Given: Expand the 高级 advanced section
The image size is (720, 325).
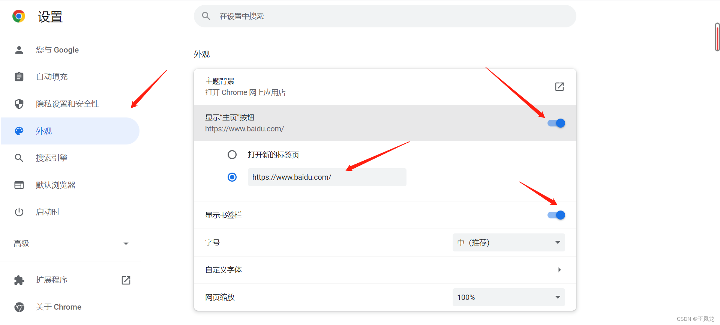Looking at the screenshot, I should click(x=70, y=244).
